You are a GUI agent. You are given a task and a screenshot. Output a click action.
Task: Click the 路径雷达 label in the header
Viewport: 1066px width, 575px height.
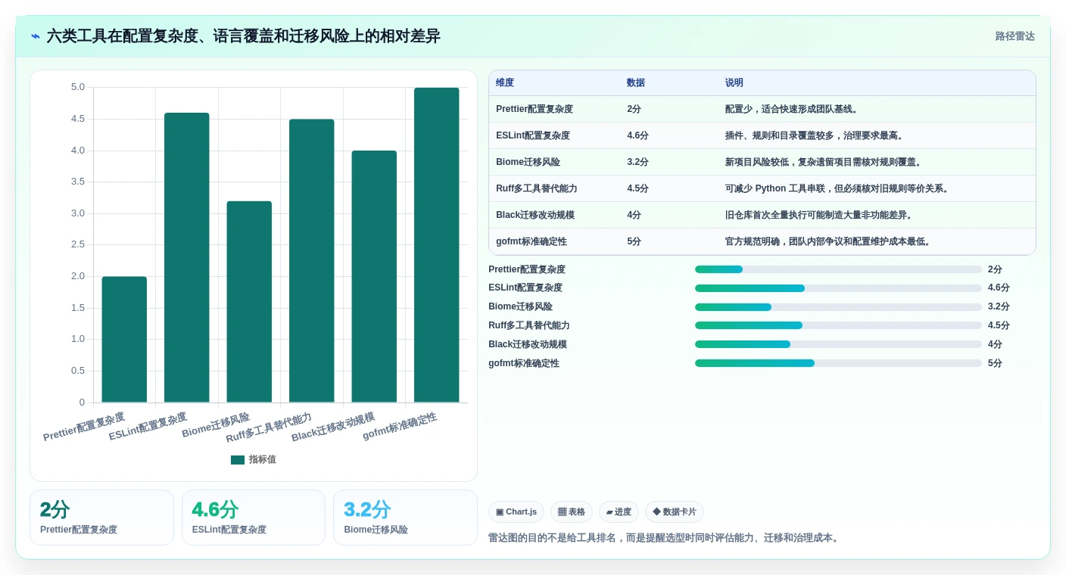click(1015, 36)
